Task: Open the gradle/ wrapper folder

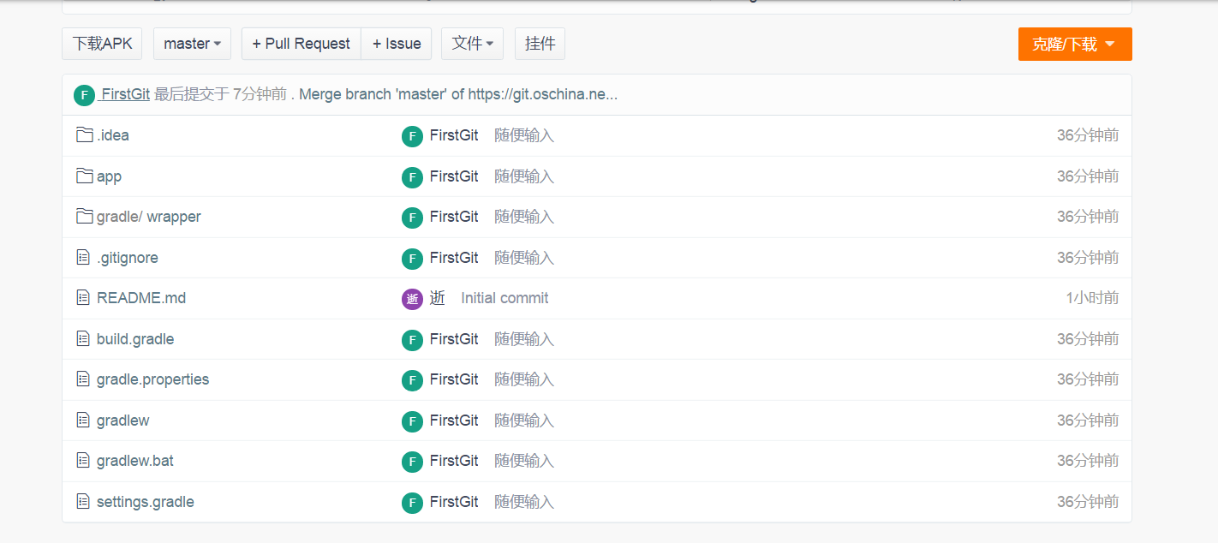Action: pos(149,217)
